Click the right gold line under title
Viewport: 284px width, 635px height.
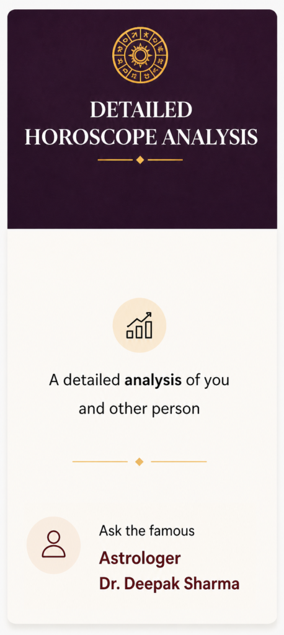(x=166, y=159)
